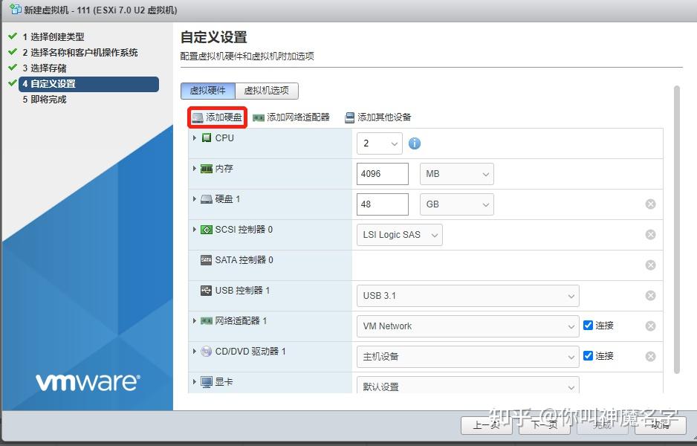This screenshot has width=697, height=446.
Task: Open the USB 3.1 controller dropdown
Action: pyautogui.click(x=468, y=296)
